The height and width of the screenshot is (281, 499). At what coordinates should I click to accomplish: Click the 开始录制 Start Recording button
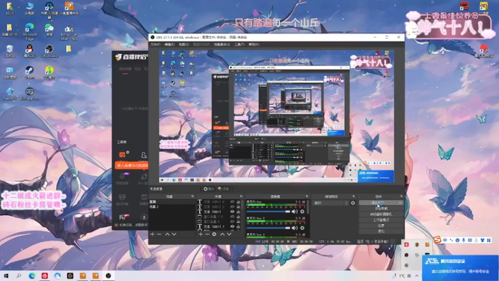(x=381, y=209)
